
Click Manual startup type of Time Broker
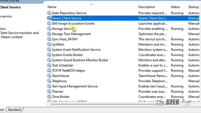(194, 97)
